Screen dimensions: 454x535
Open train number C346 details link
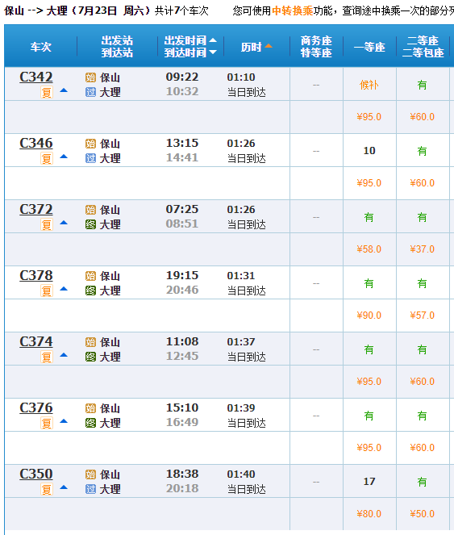tap(36, 143)
